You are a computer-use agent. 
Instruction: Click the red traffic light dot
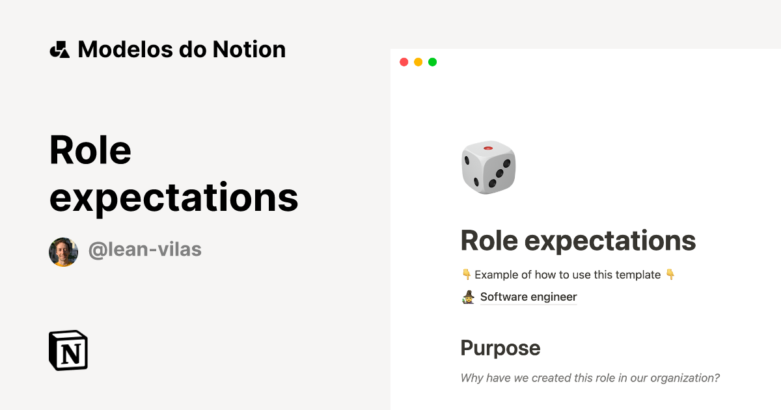click(404, 62)
